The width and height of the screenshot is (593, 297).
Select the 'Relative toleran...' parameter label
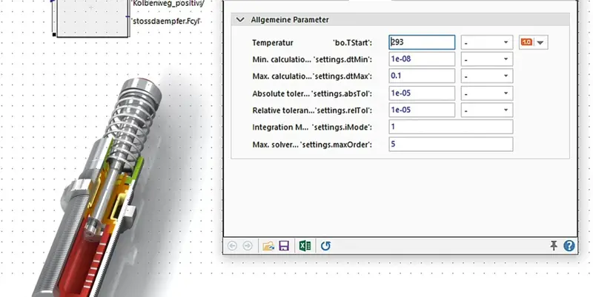(x=283, y=110)
